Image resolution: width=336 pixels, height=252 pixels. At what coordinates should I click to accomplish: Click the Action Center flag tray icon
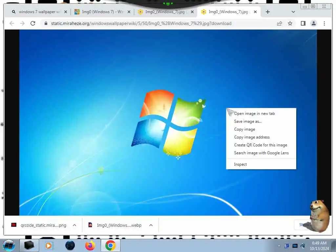[x=287, y=246]
